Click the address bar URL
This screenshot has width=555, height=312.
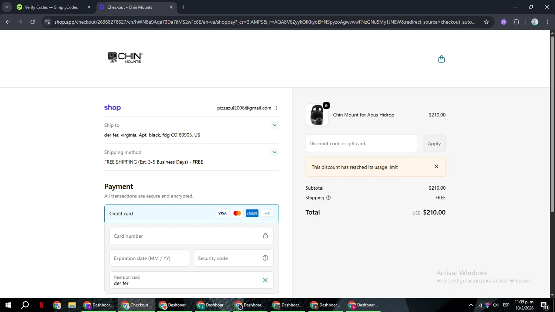(265, 22)
